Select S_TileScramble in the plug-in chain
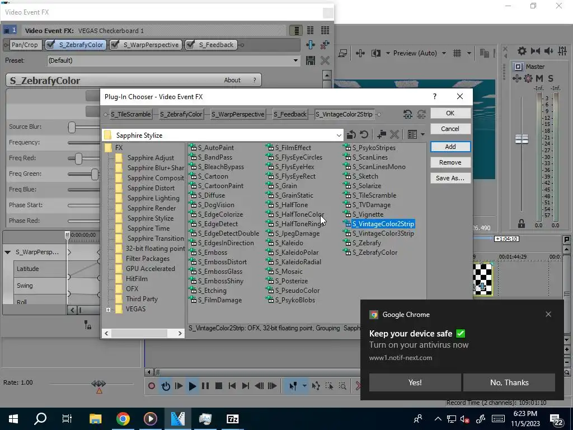Viewport: 573px width, 430px height. pyautogui.click(x=131, y=114)
